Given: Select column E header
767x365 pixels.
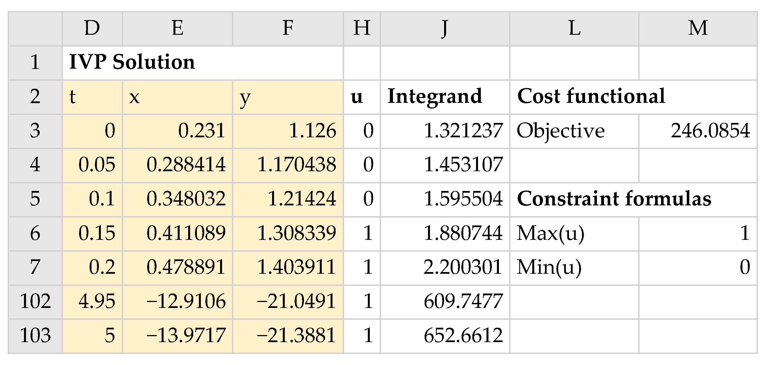Looking at the screenshot, I should 177,29.
